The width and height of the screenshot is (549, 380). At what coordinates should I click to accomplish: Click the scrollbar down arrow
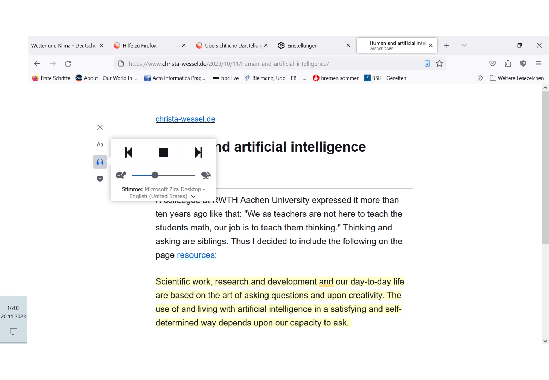(545, 341)
